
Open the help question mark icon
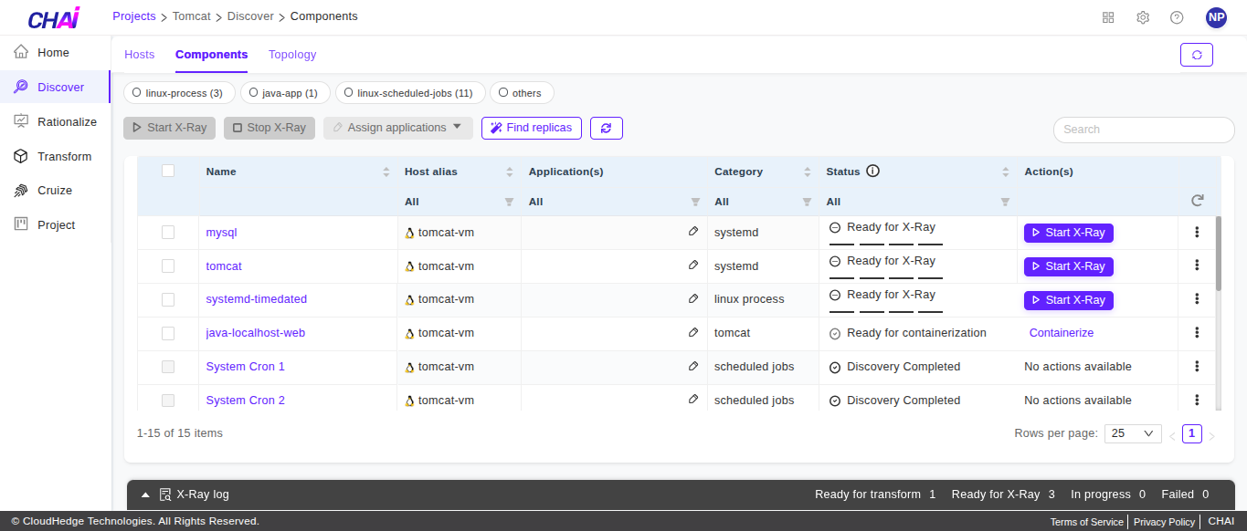click(1177, 17)
